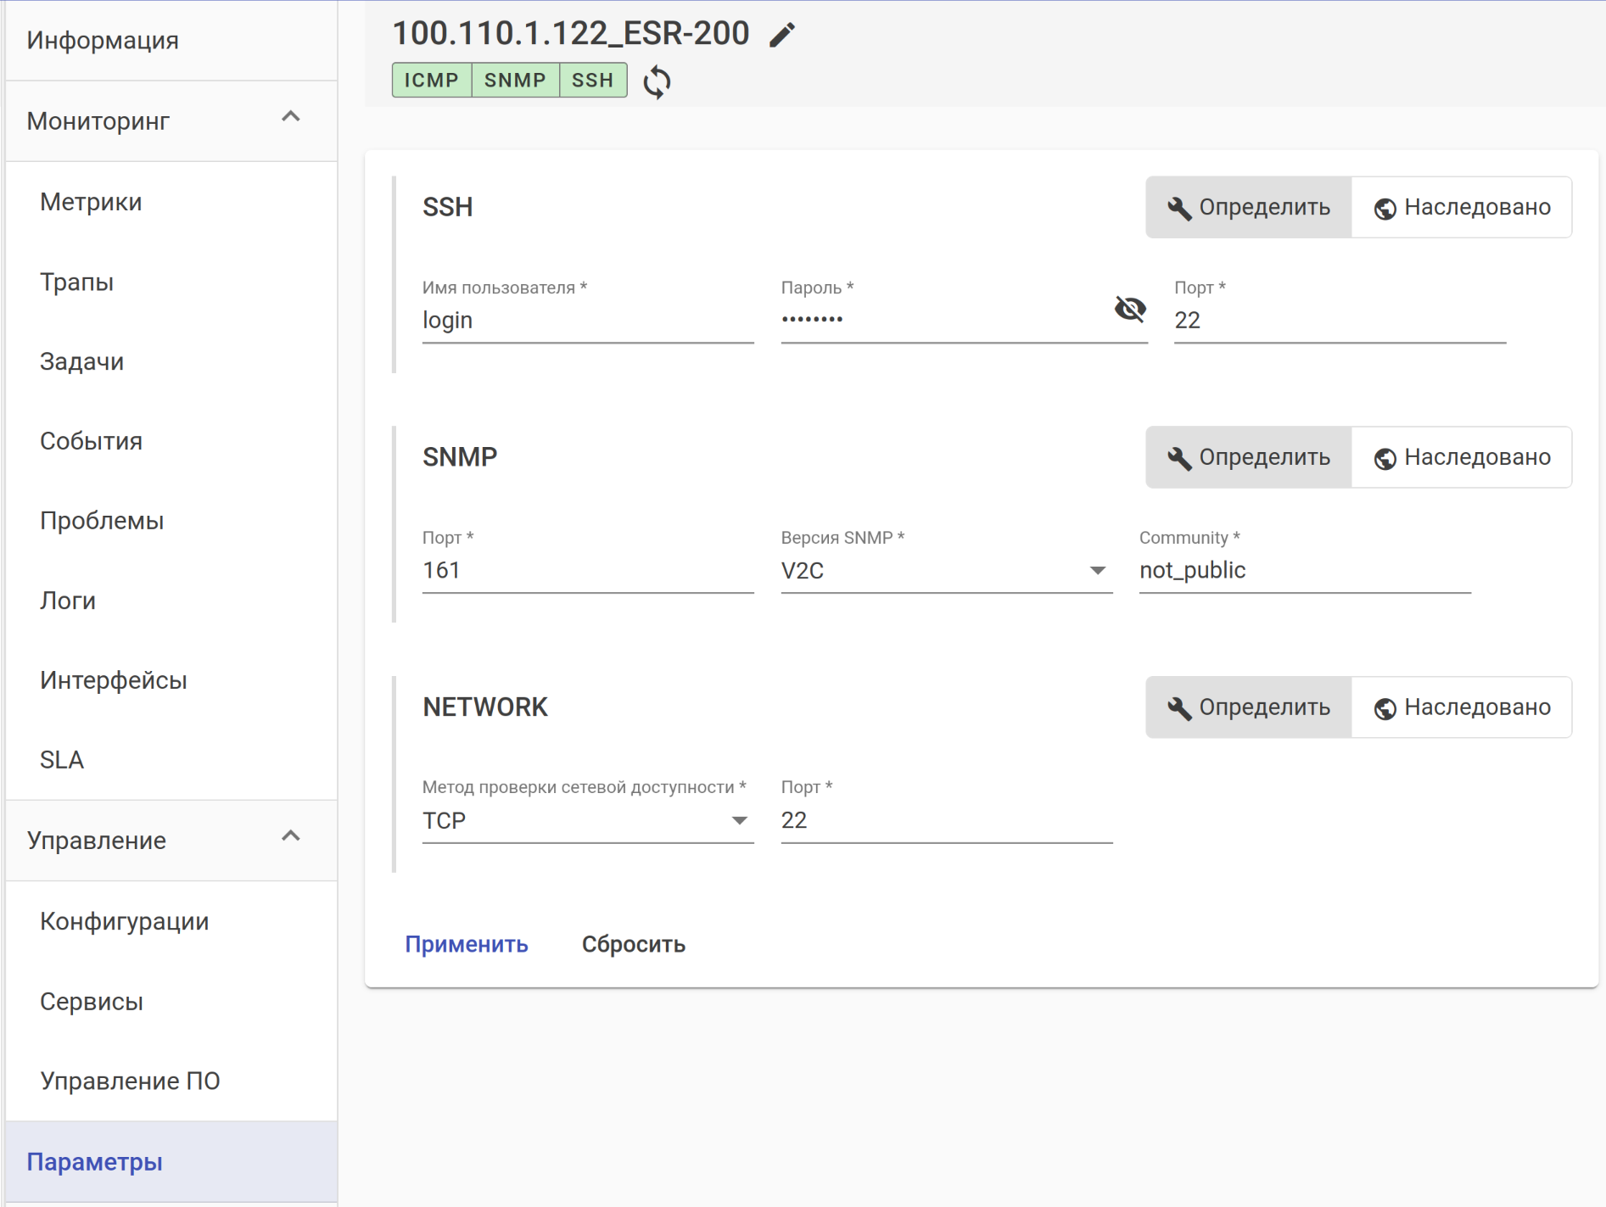Click the SSH username input field
The width and height of the screenshot is (1606, 1207).
click(x=587, y=321)
